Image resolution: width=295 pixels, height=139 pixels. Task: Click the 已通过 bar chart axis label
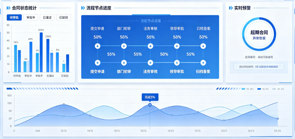50,76
